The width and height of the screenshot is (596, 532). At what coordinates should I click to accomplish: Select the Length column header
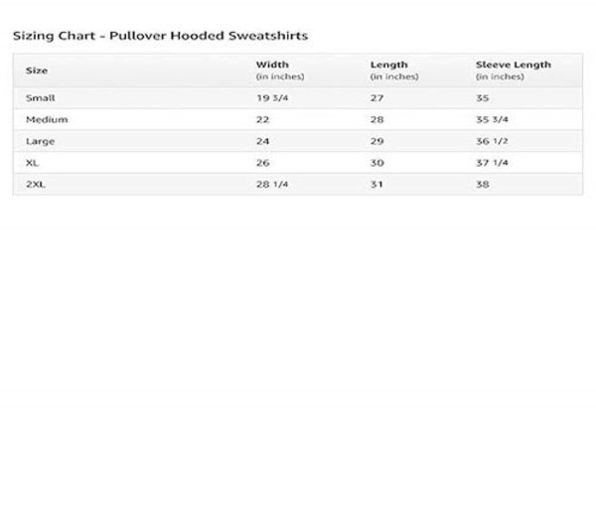tap(388, 66)
